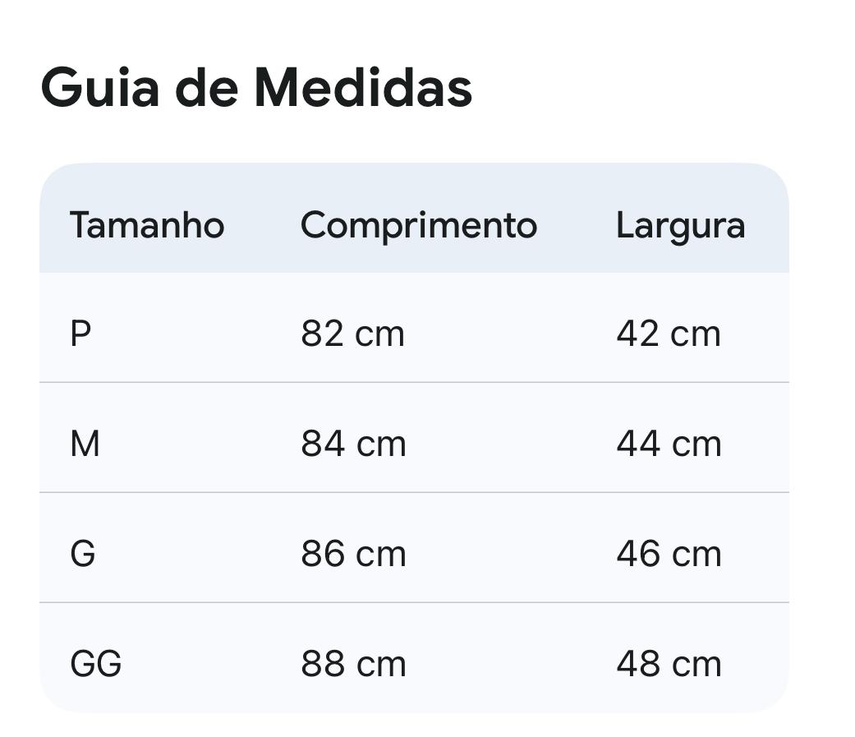Click the "cm" unit beside 48
The image size is (855, 737).
coord(696,665)
